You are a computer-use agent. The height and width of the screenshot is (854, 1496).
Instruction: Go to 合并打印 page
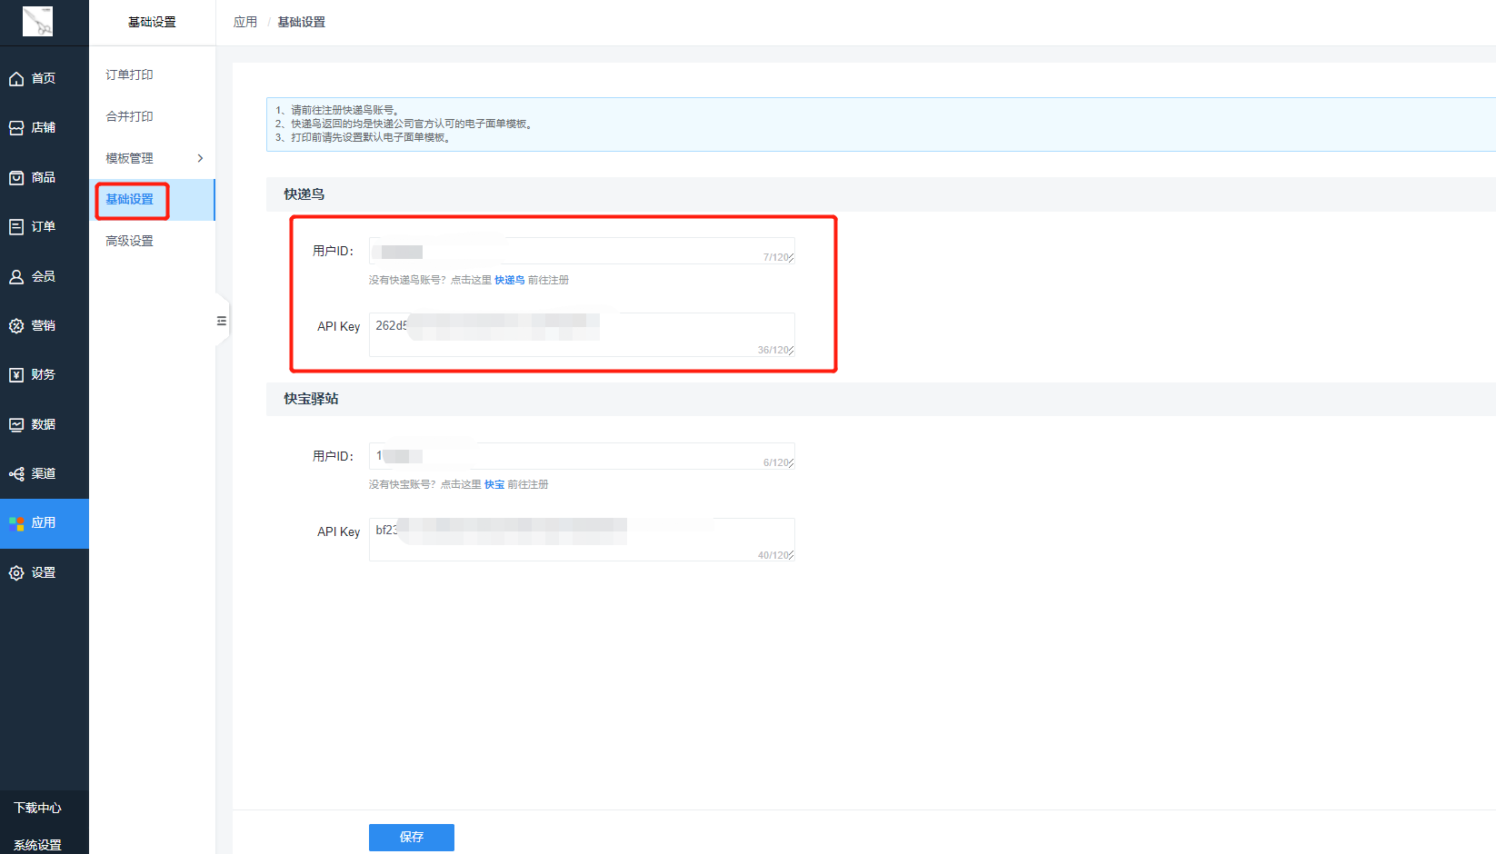tap(129, 116)
